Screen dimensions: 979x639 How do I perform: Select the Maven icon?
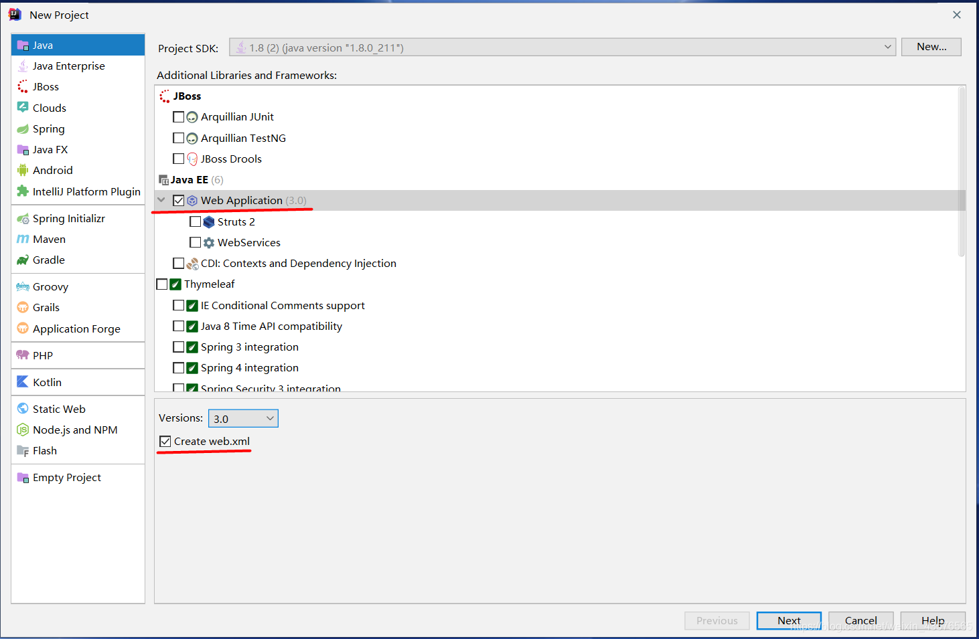click(23, 239)
